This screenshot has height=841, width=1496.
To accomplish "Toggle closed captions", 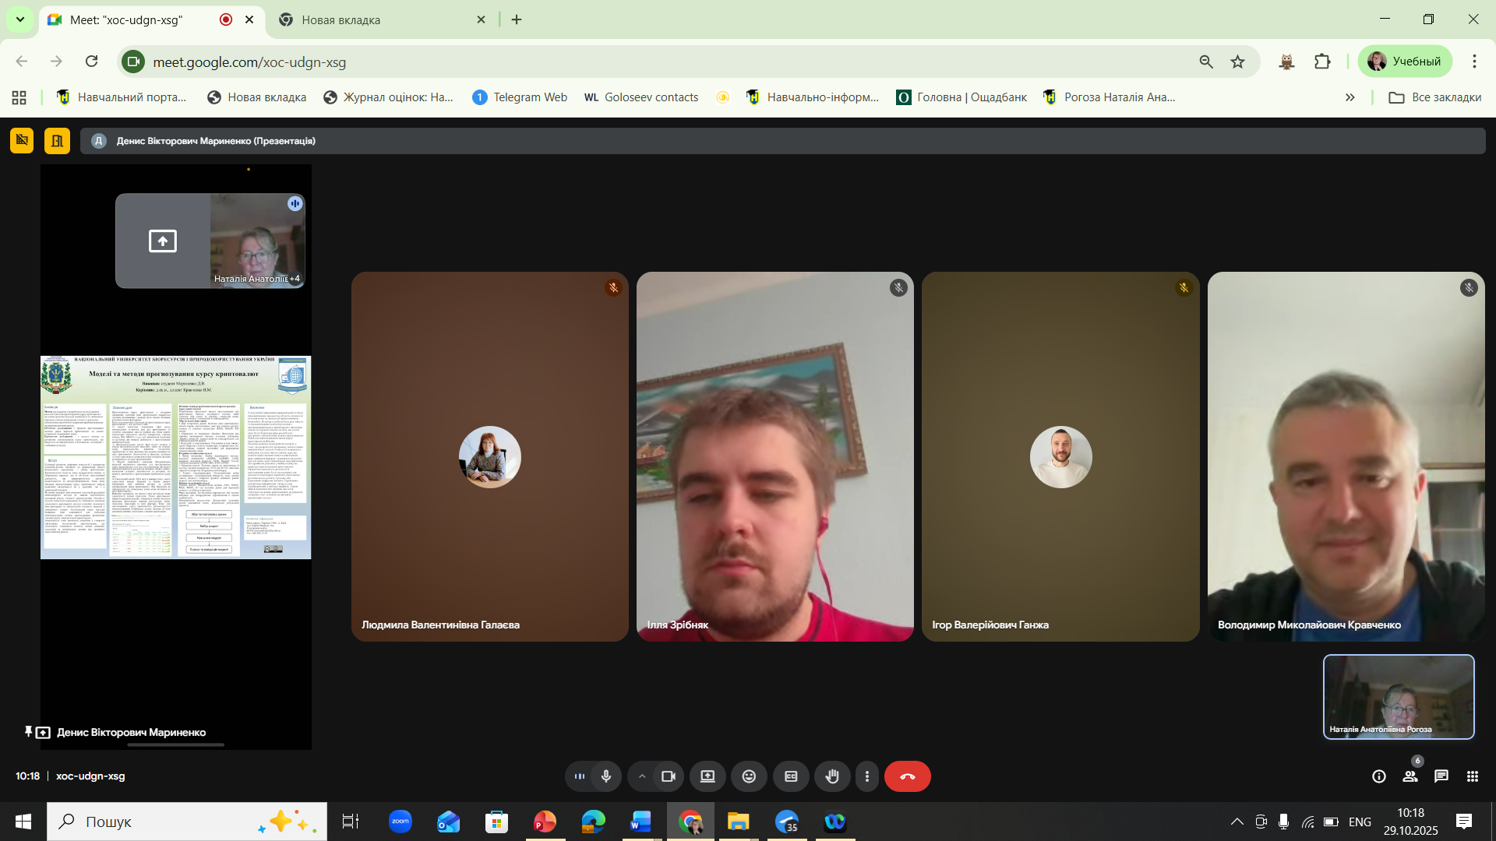I will tap(791, 776).
